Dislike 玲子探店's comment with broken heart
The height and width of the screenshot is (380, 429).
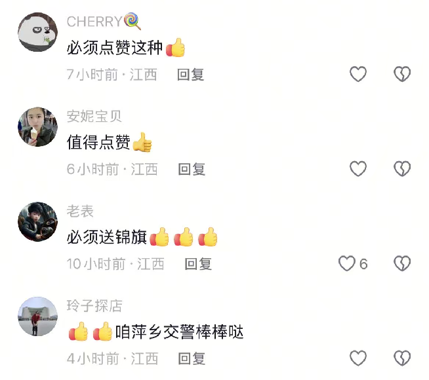point(402,358)
